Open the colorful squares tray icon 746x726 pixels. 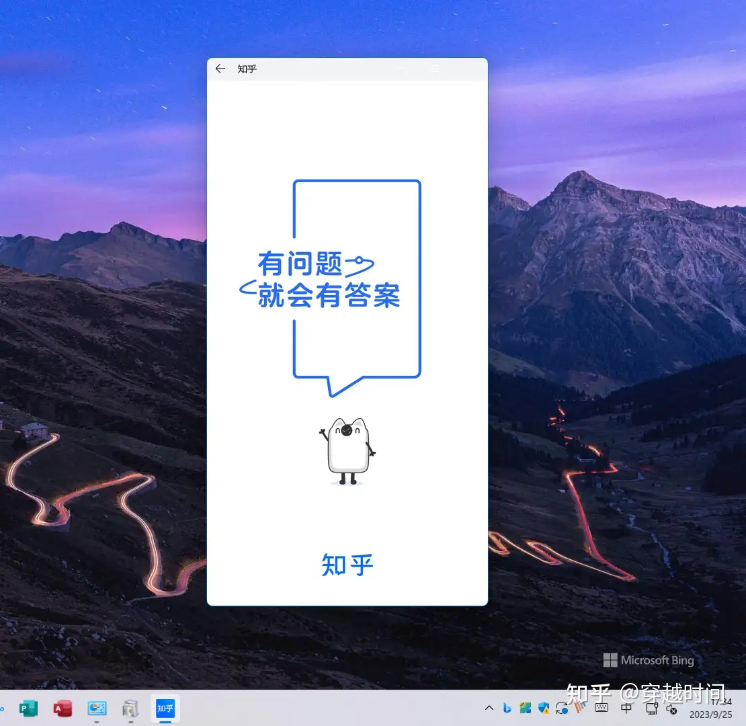(526, 709)
